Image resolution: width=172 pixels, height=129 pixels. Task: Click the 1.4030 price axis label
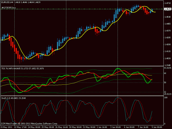(x=168, y=58)
